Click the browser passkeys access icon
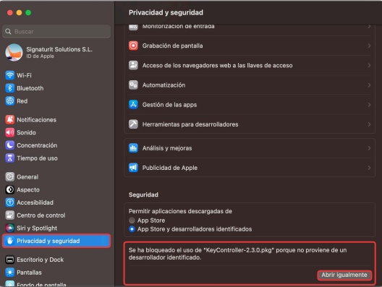This screenshot has height=287, width=382. (133, 65)
